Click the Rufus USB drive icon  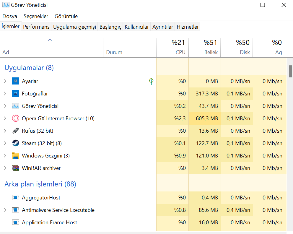[15, 131]
